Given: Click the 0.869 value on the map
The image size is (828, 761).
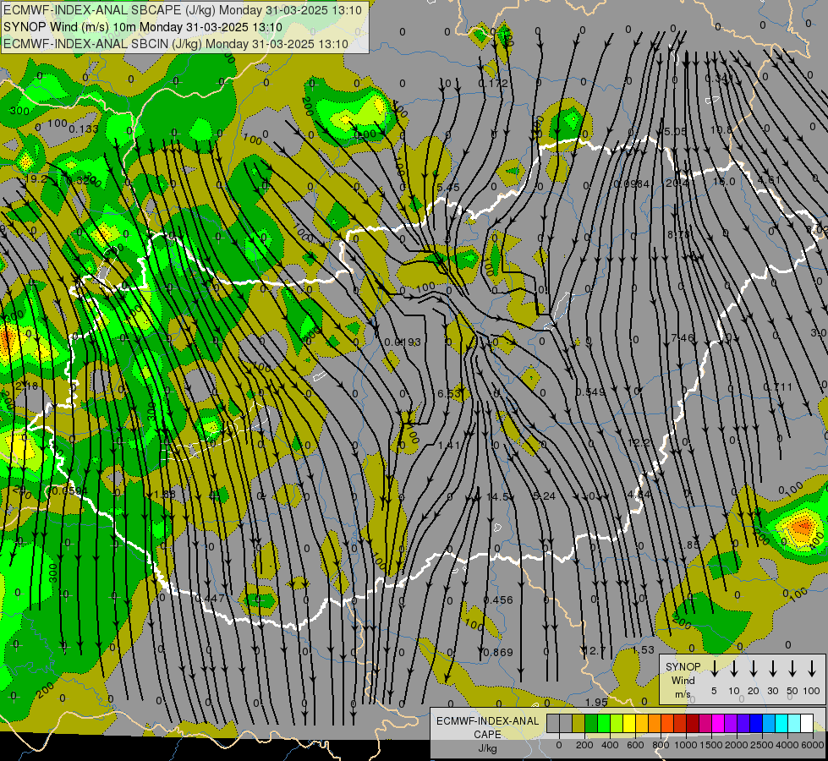Looking at the screenshot, I should coord(498,652).
